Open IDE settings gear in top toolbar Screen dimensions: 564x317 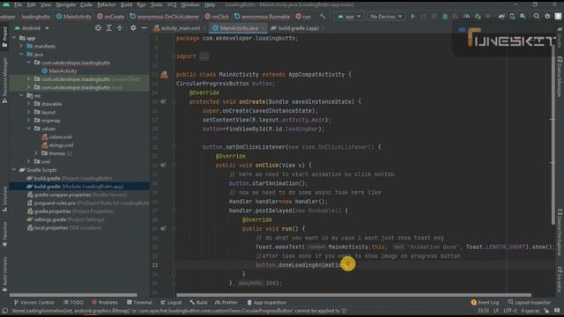point(547,17)
